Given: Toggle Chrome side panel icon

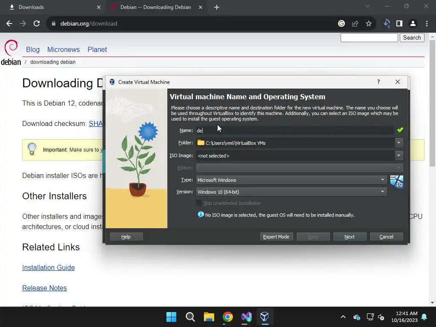Looking at the screenshot, I should [x=399, y=24].
